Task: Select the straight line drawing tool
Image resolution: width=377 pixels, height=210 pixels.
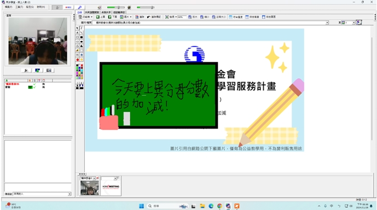Action: click(82, 33)
